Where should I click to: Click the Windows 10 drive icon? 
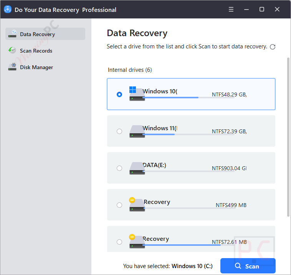pyautogui.click(x=137, y=94)
